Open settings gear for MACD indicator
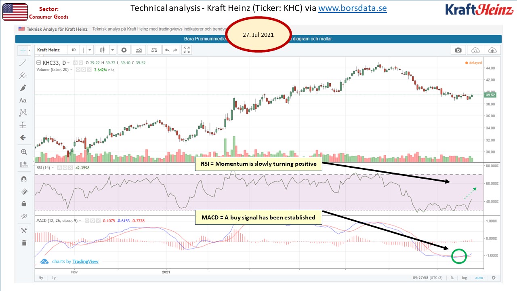 pos(92,221)
